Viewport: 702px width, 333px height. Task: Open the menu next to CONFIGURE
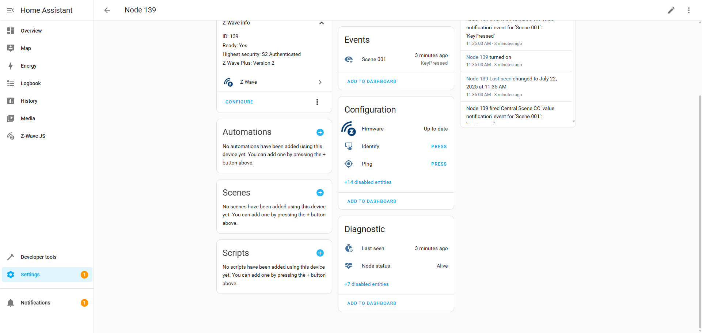[x=317, y=102]
